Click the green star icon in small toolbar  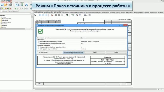coord(3,8)
